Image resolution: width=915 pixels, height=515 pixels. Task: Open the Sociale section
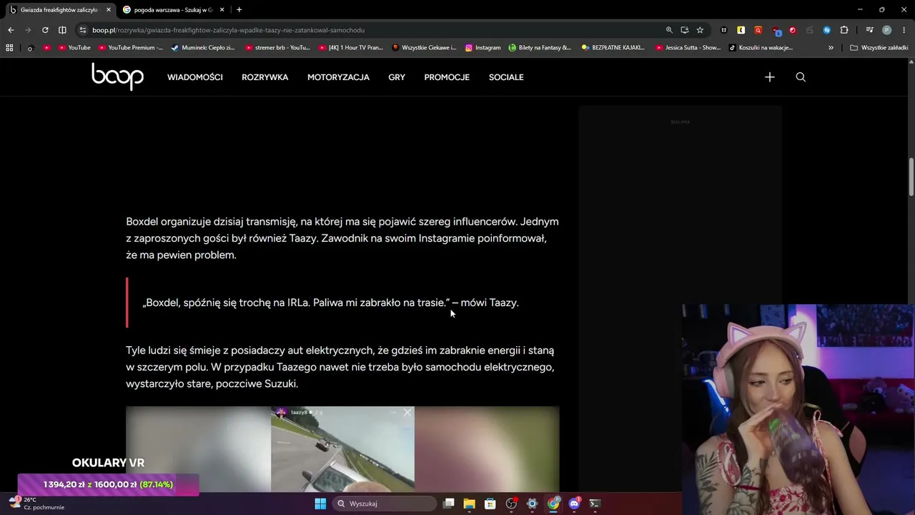click(506, 77)
